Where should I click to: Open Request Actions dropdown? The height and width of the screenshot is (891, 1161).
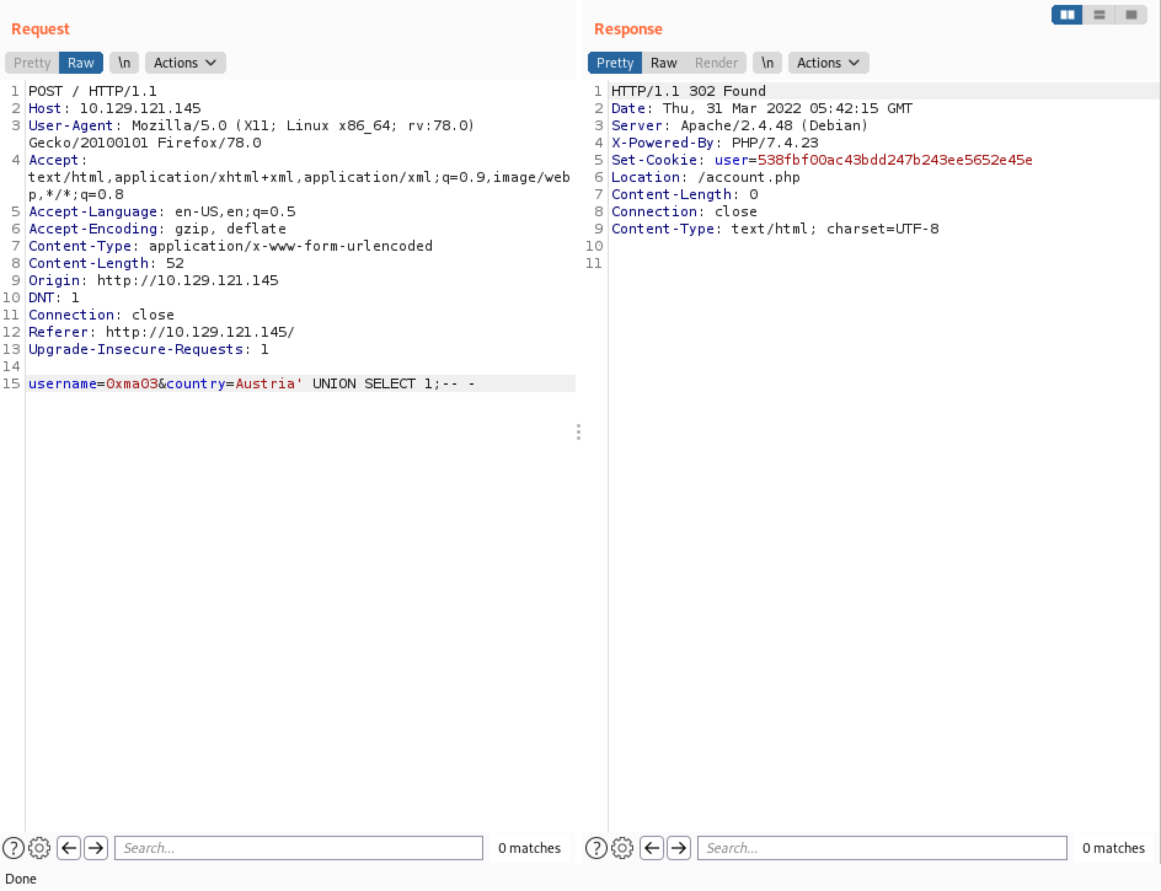coord(185,63)
